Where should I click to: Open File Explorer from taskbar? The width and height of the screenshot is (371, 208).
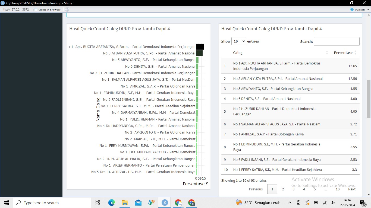click(x=125, y=203)
